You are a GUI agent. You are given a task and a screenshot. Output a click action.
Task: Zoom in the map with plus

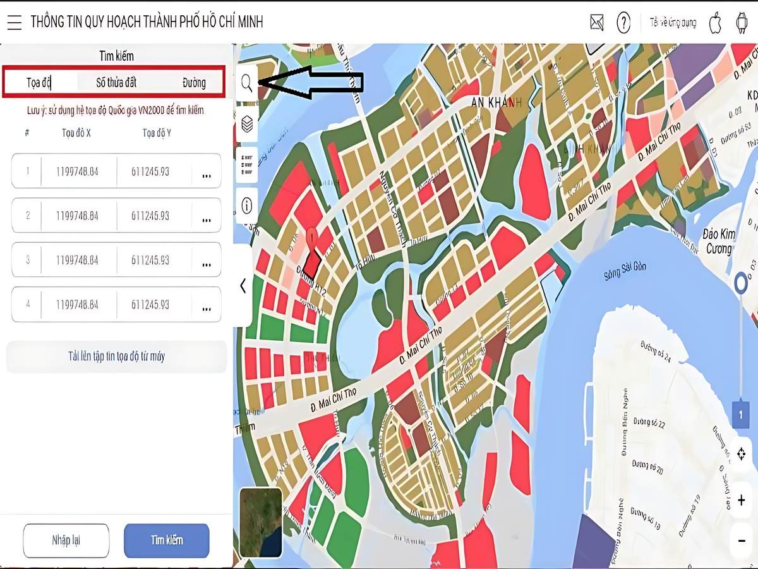742,501
